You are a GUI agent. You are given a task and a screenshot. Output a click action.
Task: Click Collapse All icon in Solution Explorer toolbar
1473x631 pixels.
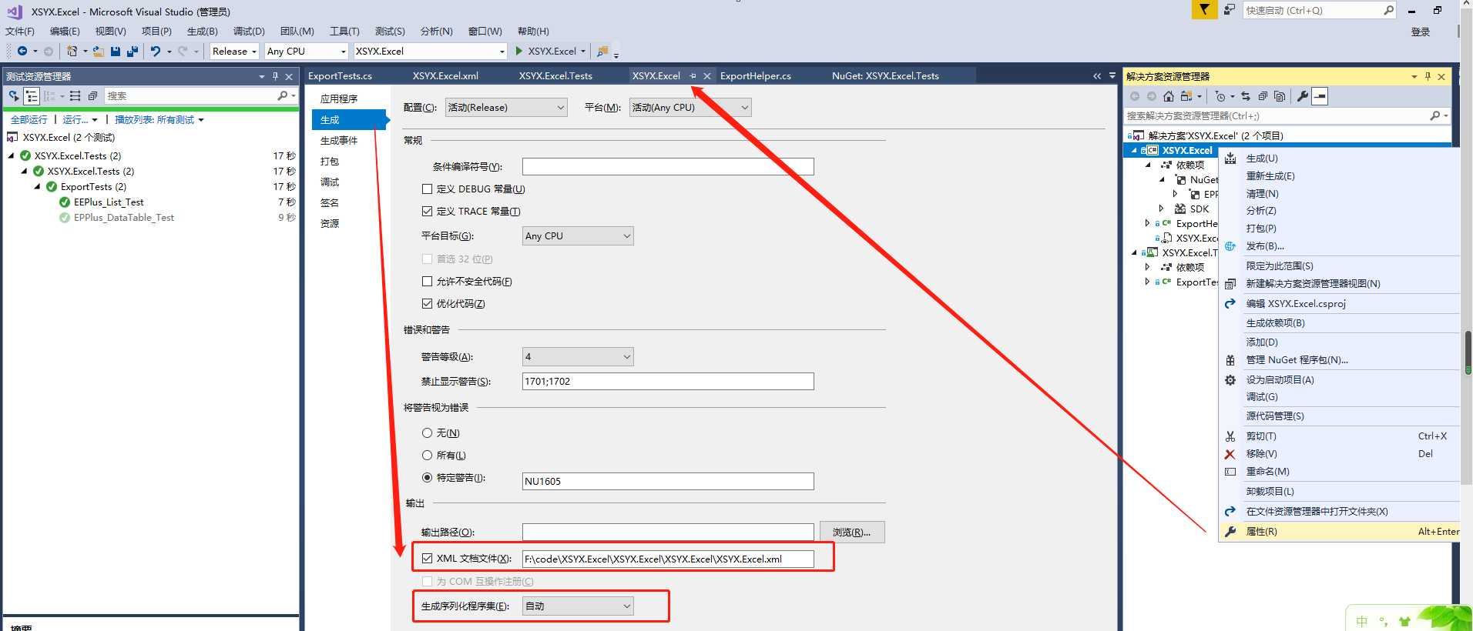point(1263,96)
